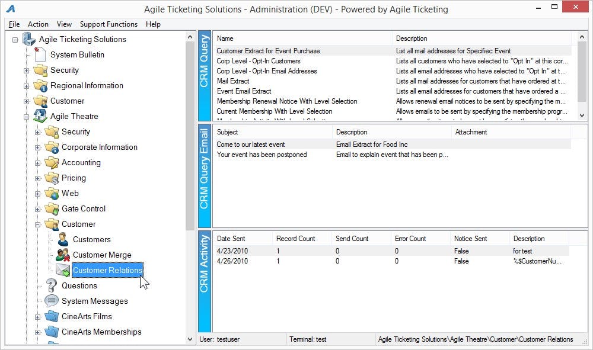This screenshot has width=593, height=350.
Task: Select the Customers people icon
Action: (x=62, y=239)
